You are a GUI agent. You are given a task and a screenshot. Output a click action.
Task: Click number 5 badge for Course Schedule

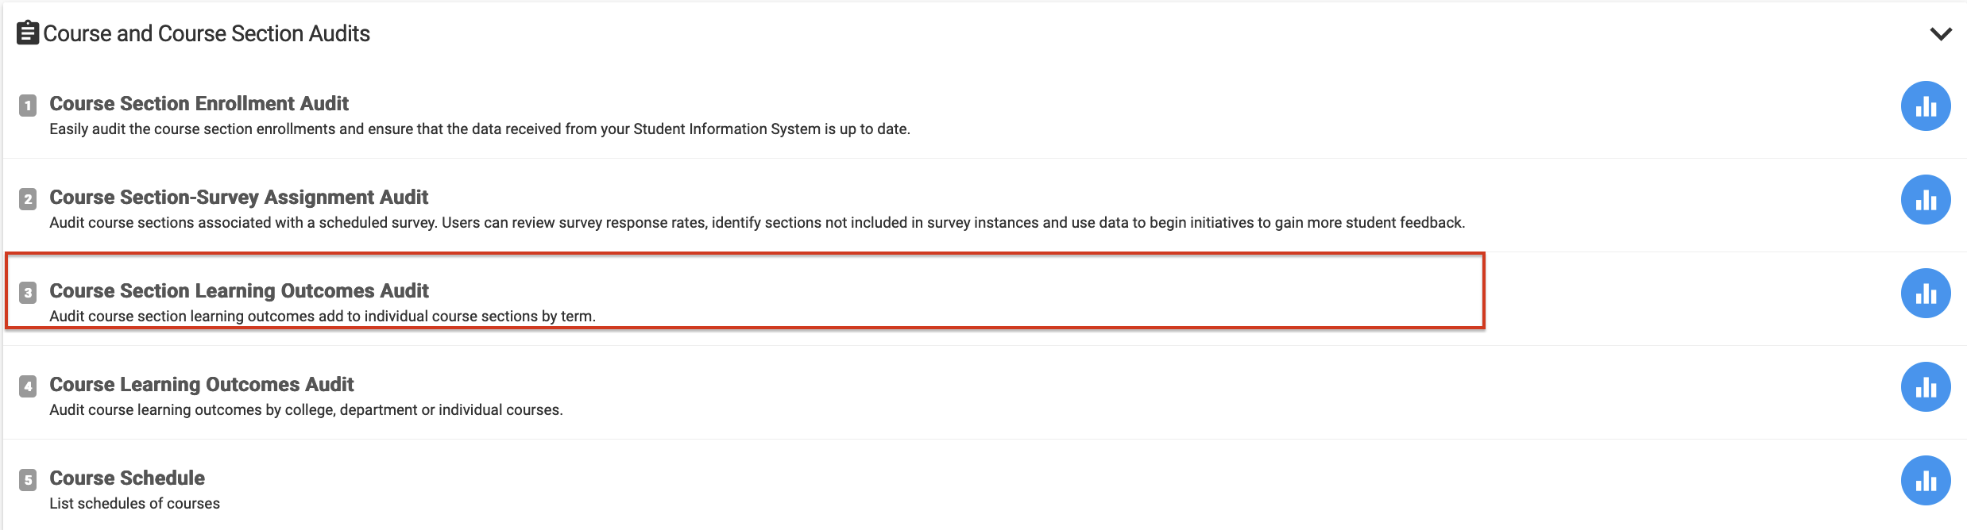(x=28, y=480)
